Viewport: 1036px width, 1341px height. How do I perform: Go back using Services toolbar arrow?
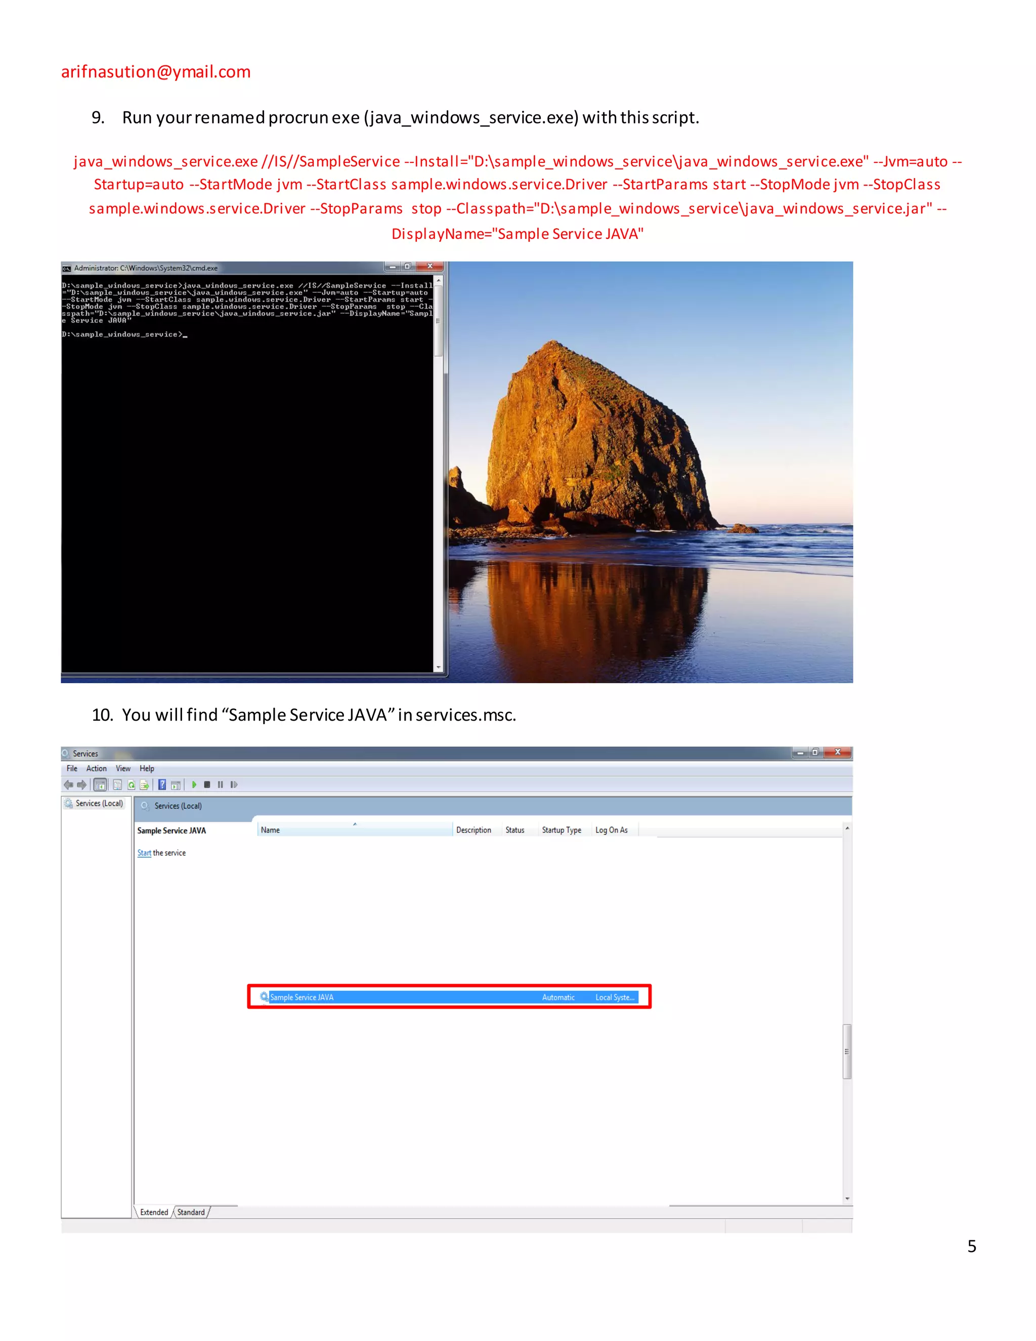pos(68,785)
